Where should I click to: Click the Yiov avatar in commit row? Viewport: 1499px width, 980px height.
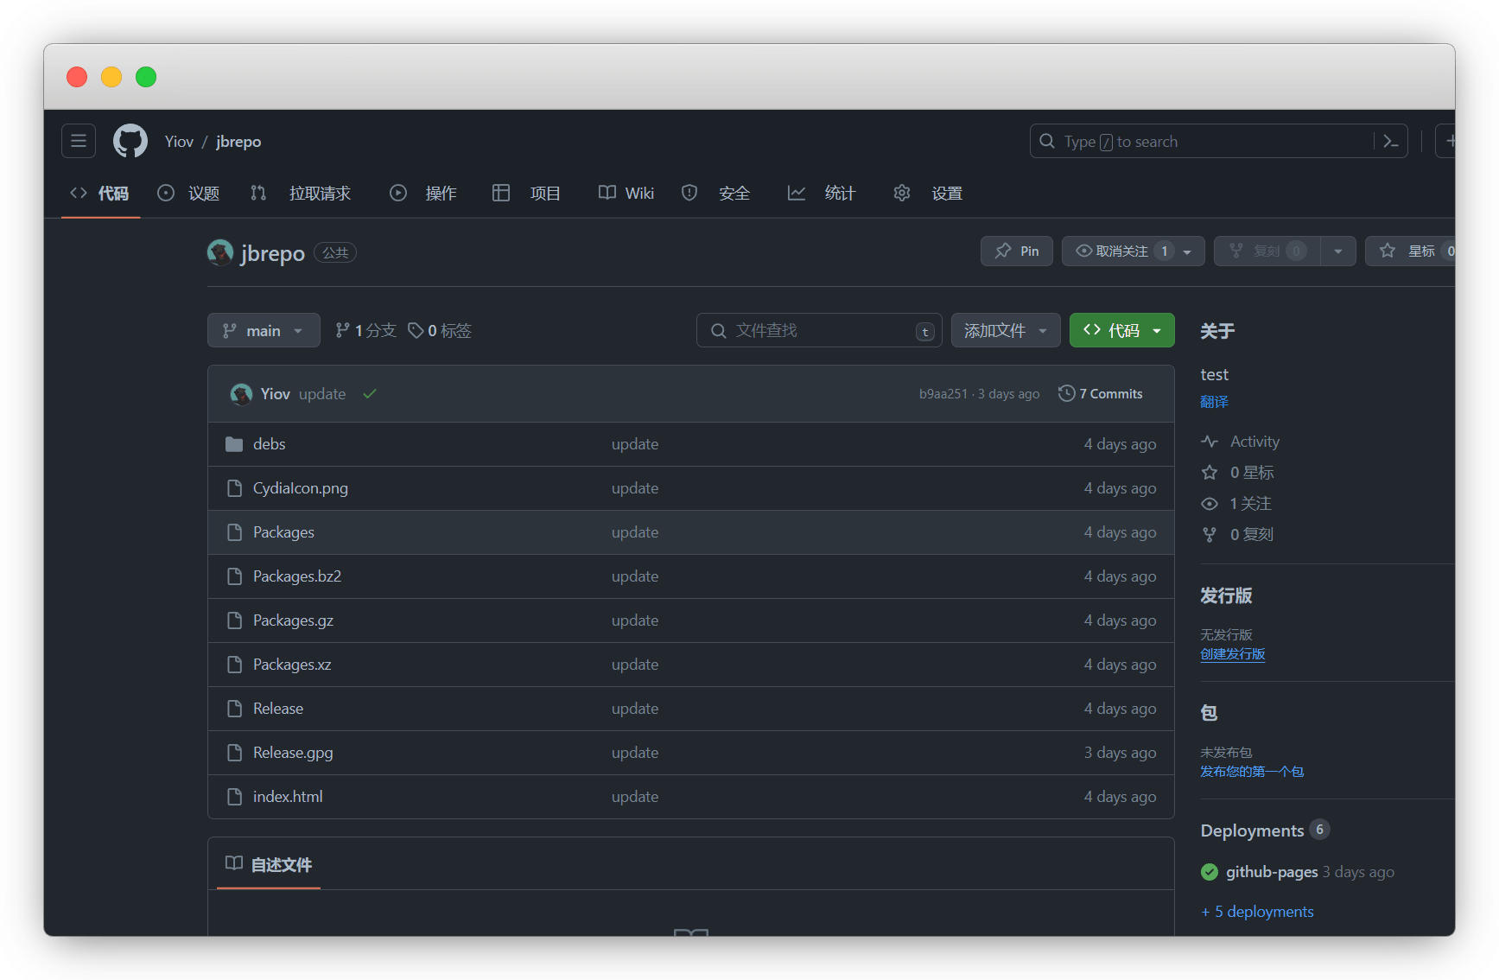tap(241, 394)
